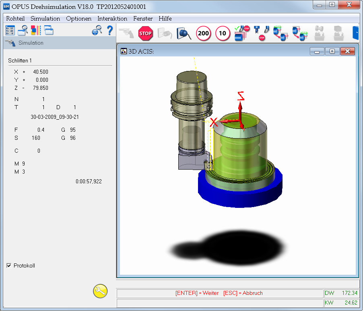363x311 pixels.
Task: Click the zoom-pan magnifier icon
Action: pos(97,30)
